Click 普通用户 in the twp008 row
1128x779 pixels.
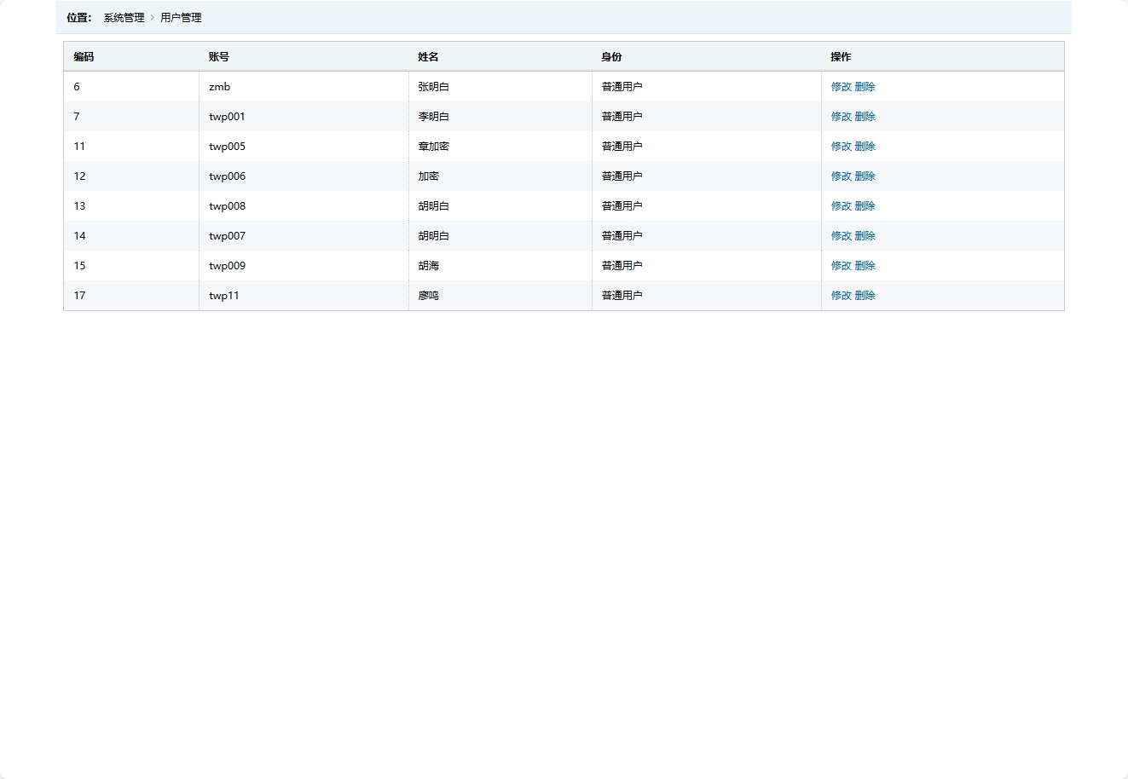622,206
